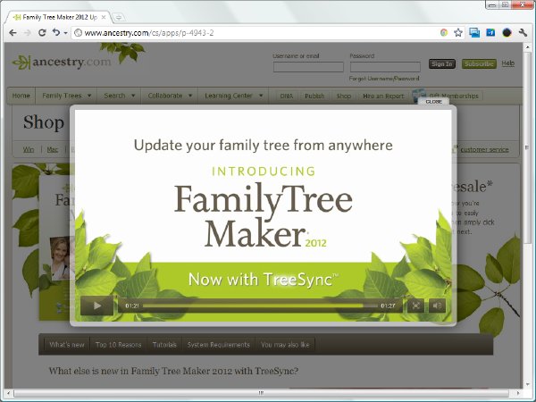Click the Username or email field
The width and height of the screenshot is (536, 402).
click(x=308, y=67)
